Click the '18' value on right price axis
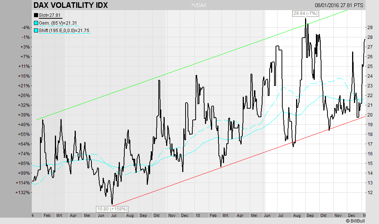 click(370, 134)
